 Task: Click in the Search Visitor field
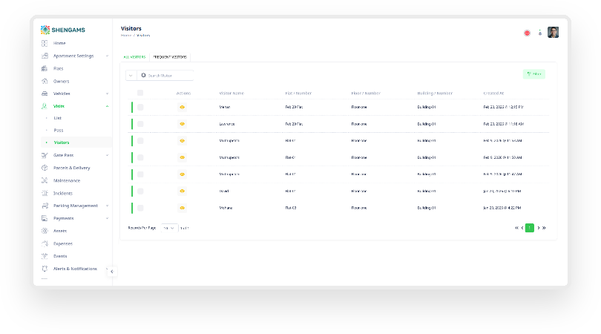click(x=165, y=76)
